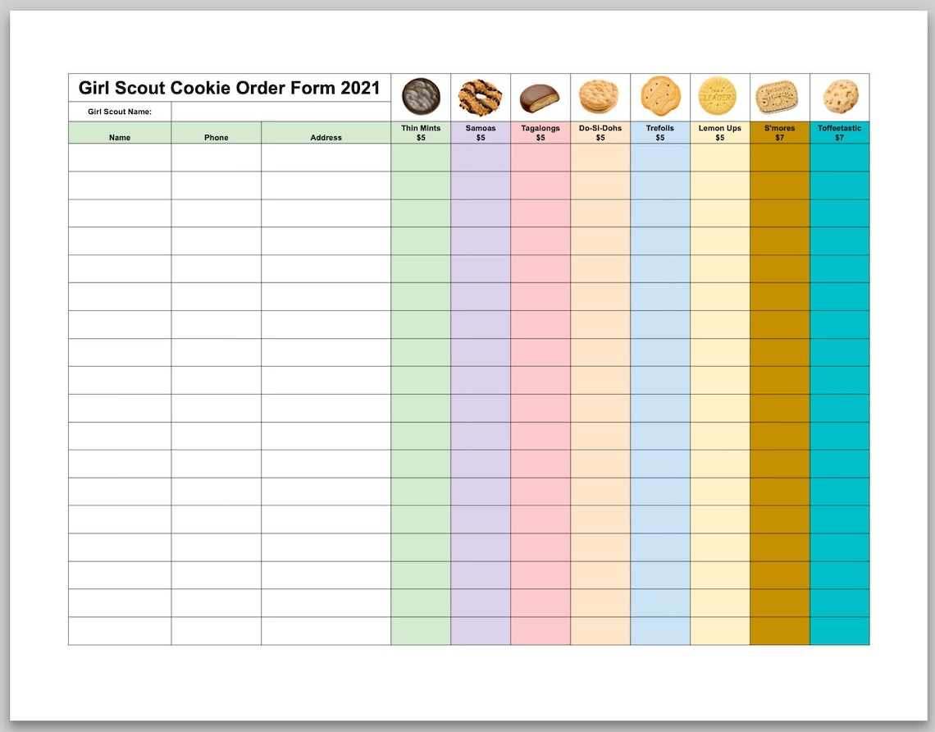This screenshot has height=732, width=935.
Task: Click the Do-Si-Dohs cookie image
Action: (x=600, y=97)
